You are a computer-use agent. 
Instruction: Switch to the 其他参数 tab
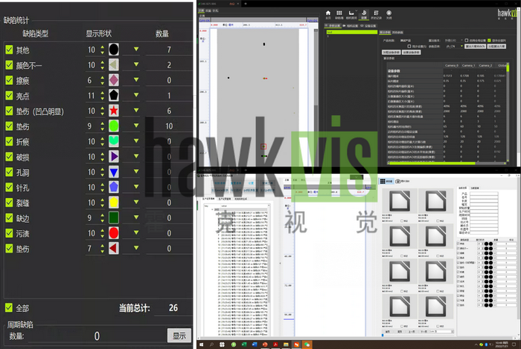pos(397,33)
